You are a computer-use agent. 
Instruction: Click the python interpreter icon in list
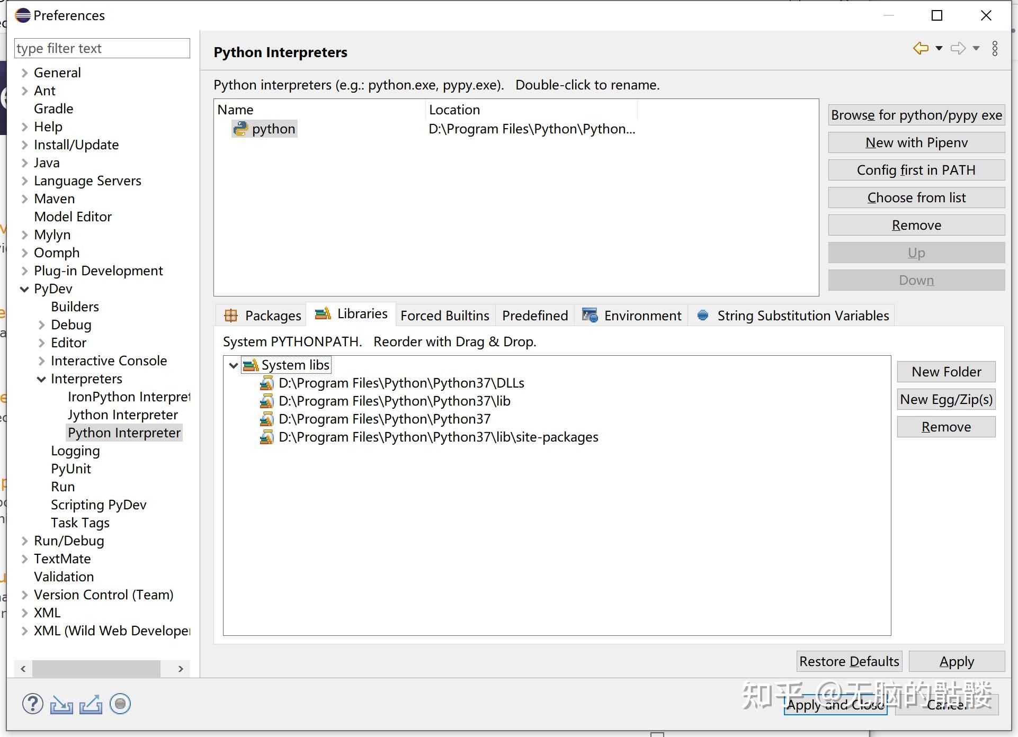pos(240,129)
